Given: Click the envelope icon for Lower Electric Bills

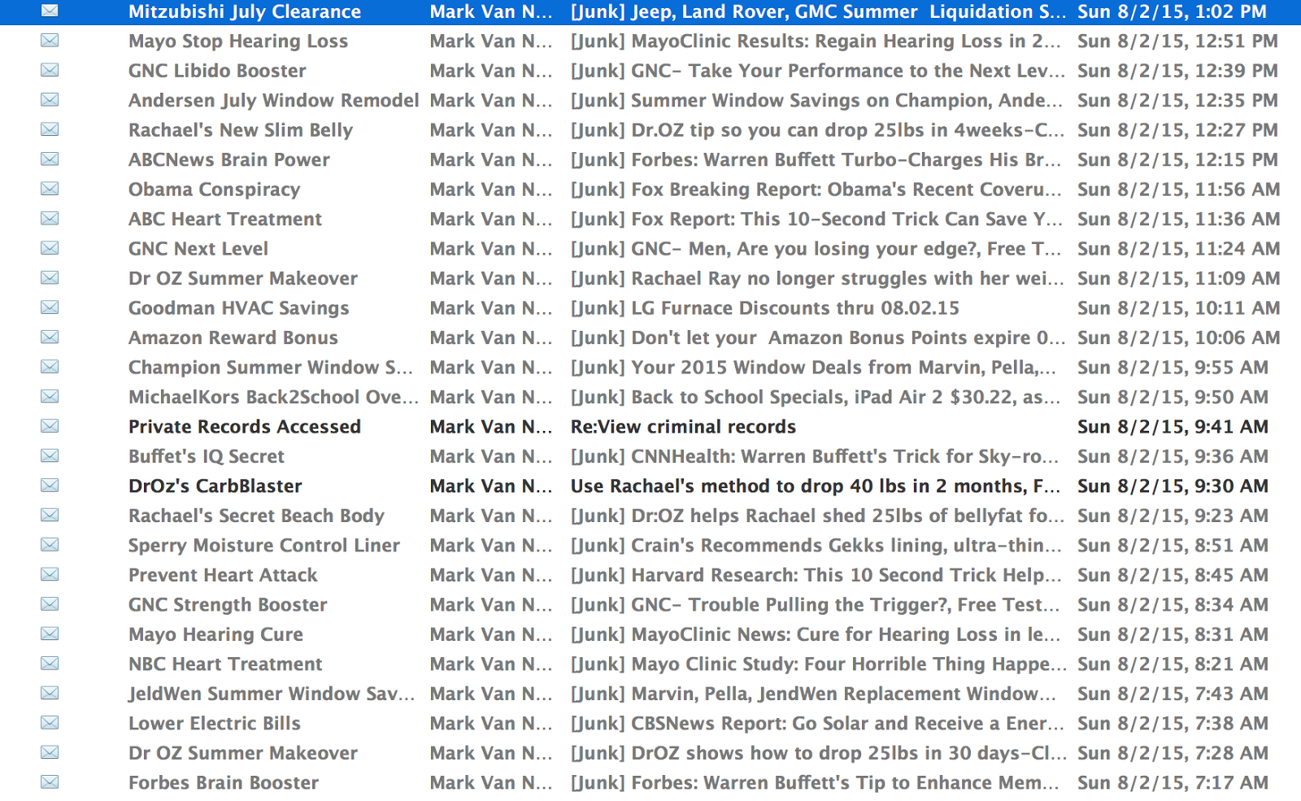Looking at the screenshot, I should click(50, 724).
